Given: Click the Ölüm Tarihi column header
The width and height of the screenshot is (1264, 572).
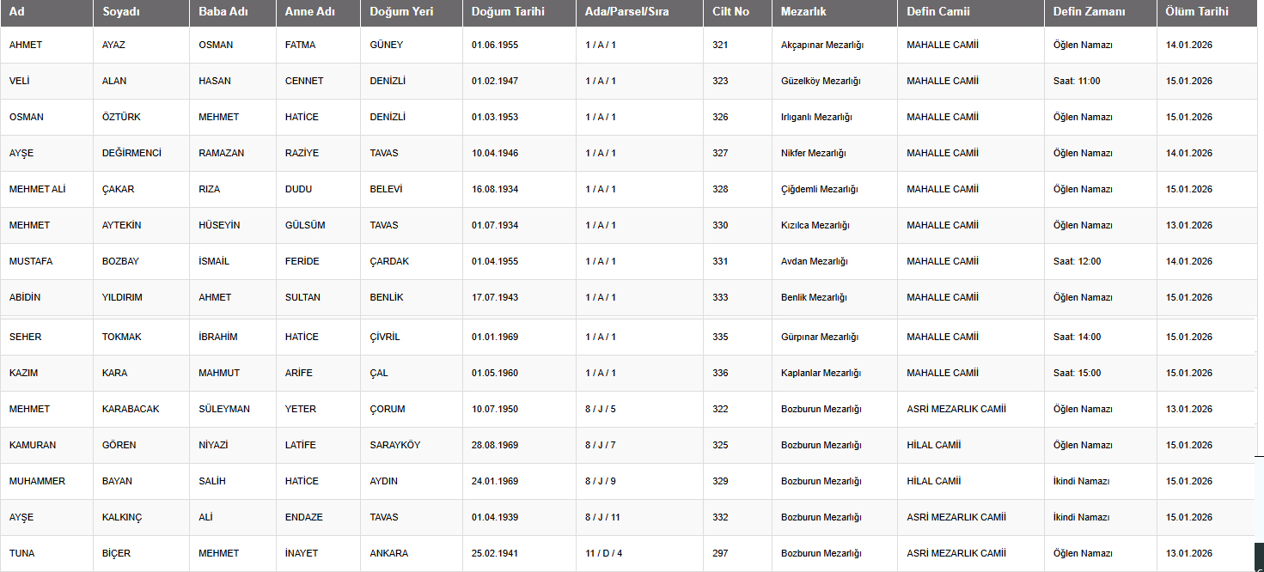Looking at the screenshot, I should (x=1197, y=12).
